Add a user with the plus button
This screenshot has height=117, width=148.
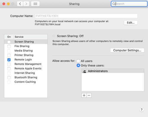coord(84,95)
